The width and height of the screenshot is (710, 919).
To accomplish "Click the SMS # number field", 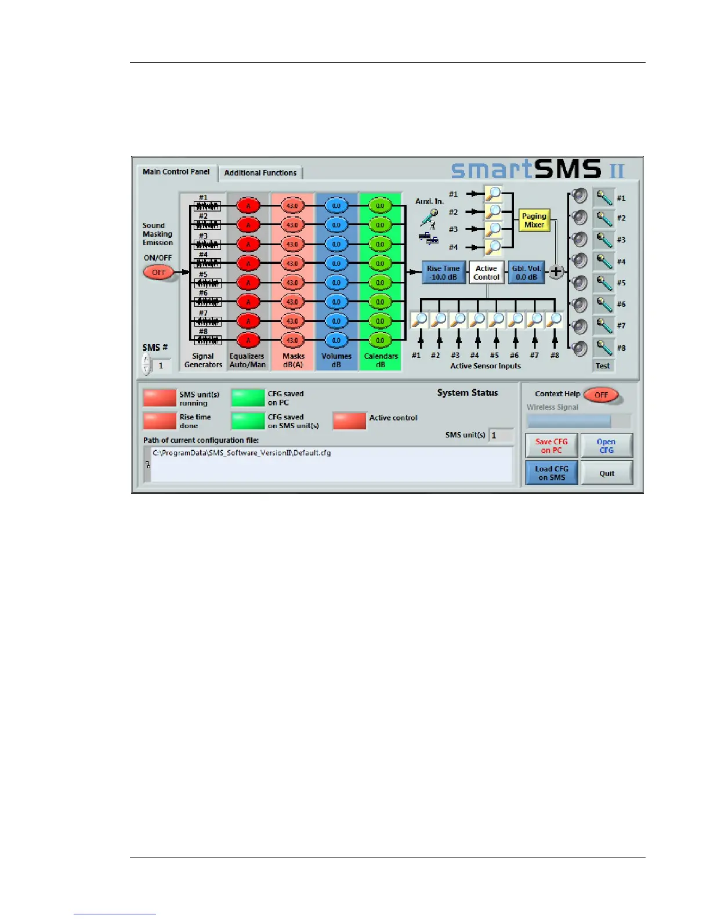I will (162, 366).
